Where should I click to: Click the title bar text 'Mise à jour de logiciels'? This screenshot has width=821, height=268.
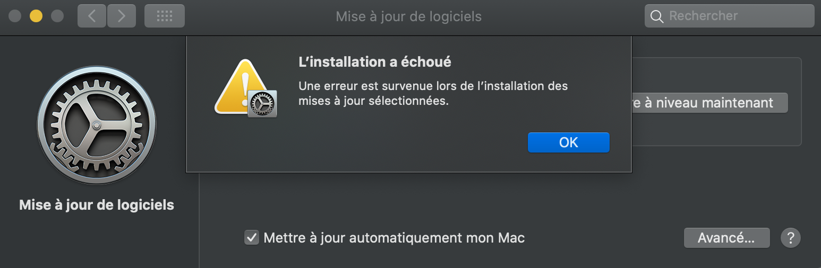(x=408, y=16)
